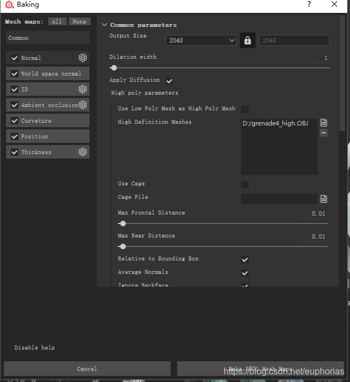Toggle Average Normals checkbox
Screen dimensions: 350x382
click(245, 273)
